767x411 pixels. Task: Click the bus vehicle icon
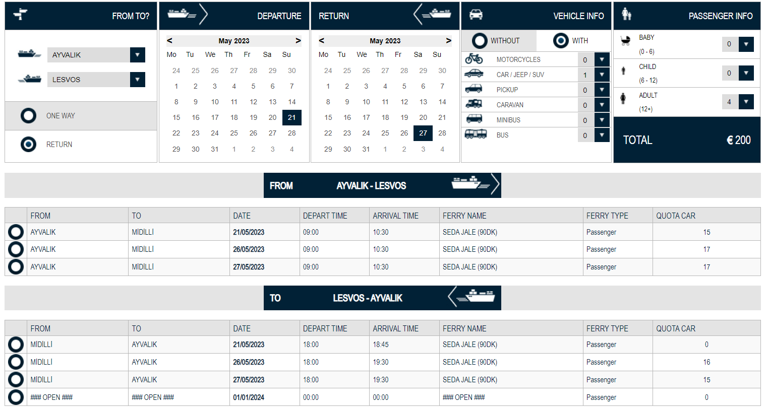click(x=475, y=134)
